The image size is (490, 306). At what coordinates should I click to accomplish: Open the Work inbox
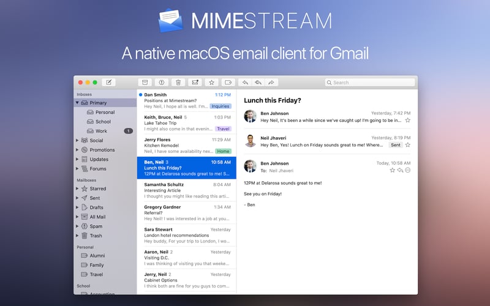[x=105, y=131]
